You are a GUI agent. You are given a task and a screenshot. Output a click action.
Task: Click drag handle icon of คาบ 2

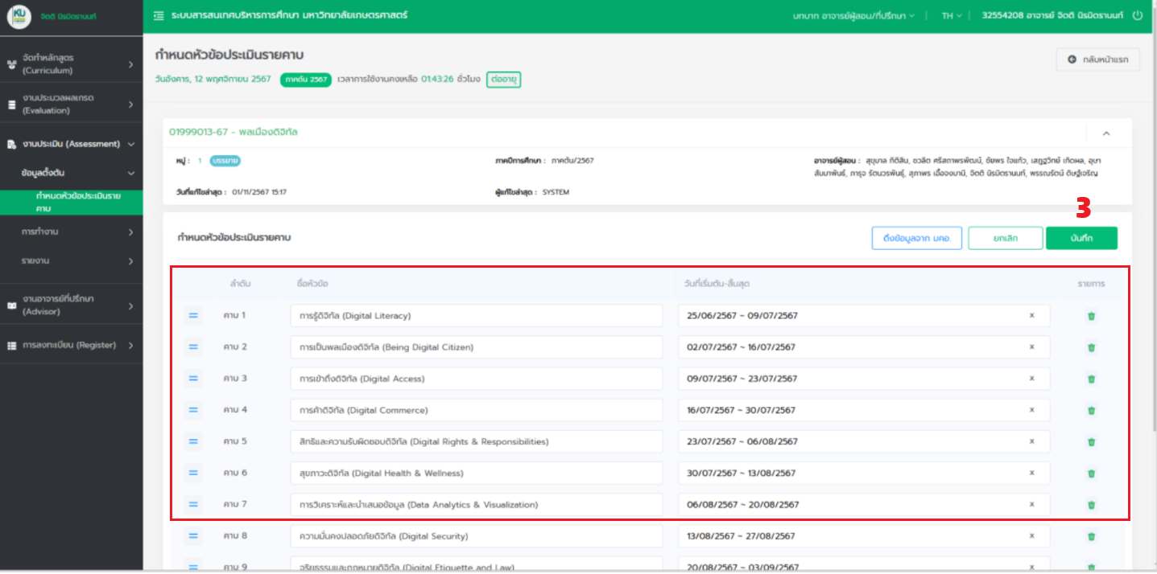193,347
